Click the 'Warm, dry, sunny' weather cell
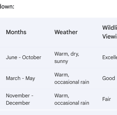 coord(67,57)
